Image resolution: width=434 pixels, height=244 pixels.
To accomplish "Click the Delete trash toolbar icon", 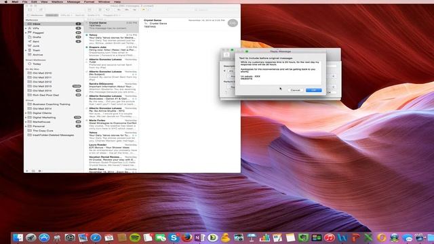I will pyautogui.click(x=100, y=9).
